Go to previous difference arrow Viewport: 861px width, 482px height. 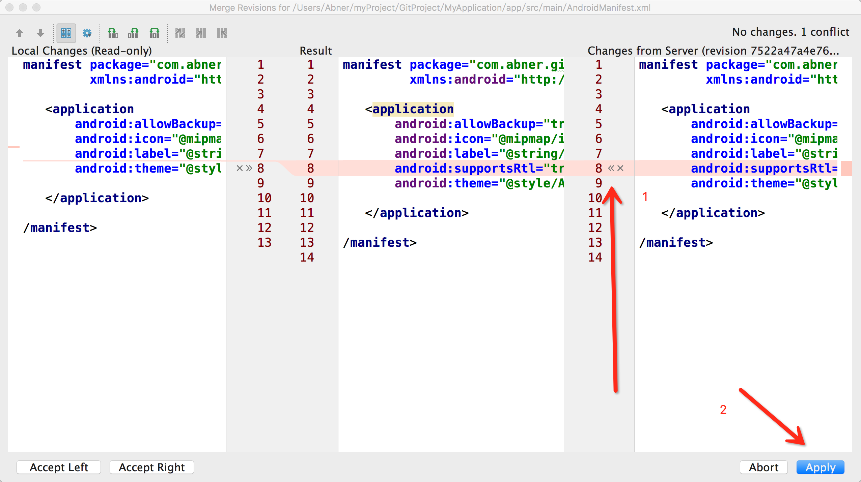tap(20, 33)
